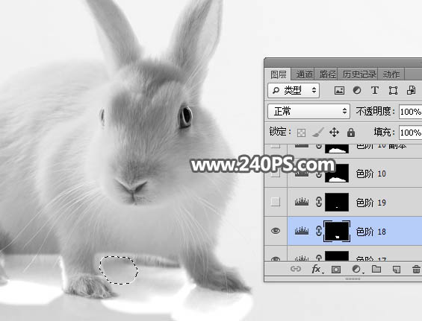Toggle lock image pixels brush icon
422x321 pixels.
coord(318,133)
